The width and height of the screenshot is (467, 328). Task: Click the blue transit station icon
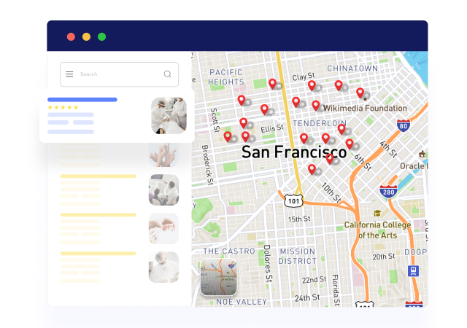(x=414, y=270)
